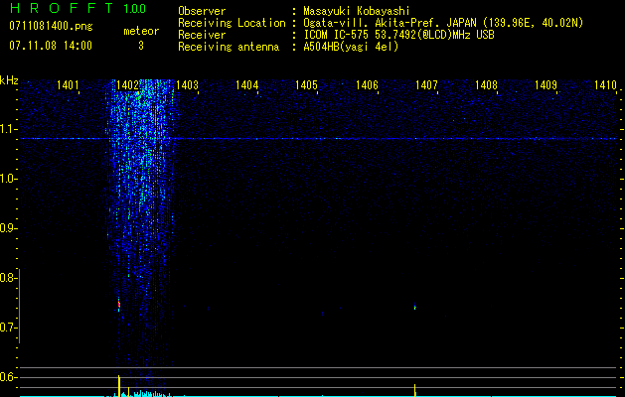The image size is (625, 397).
Task: Click the horizontal blue carrier line
Action: click(x=318, y=139)
